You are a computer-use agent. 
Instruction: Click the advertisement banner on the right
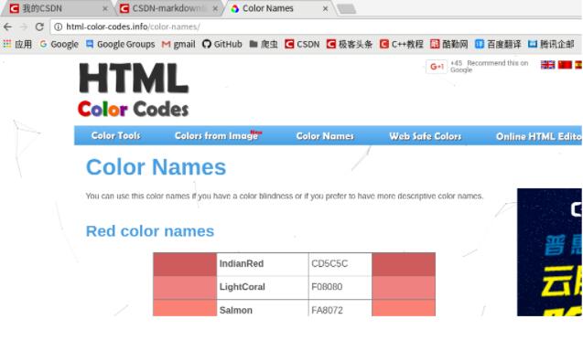(549, 252)
